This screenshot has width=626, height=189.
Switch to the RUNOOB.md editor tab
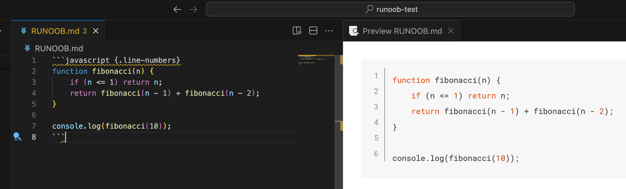(x=55, y=31)
